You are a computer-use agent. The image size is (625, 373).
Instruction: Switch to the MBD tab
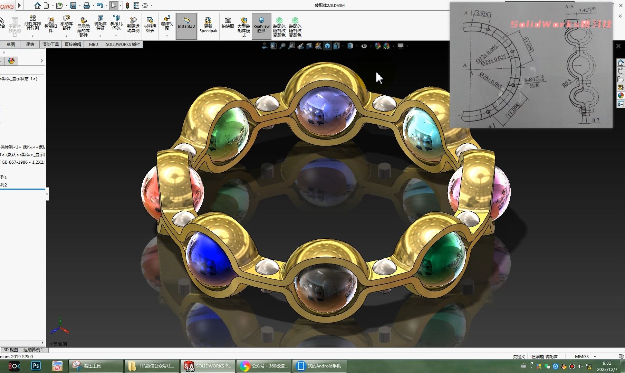93,44
